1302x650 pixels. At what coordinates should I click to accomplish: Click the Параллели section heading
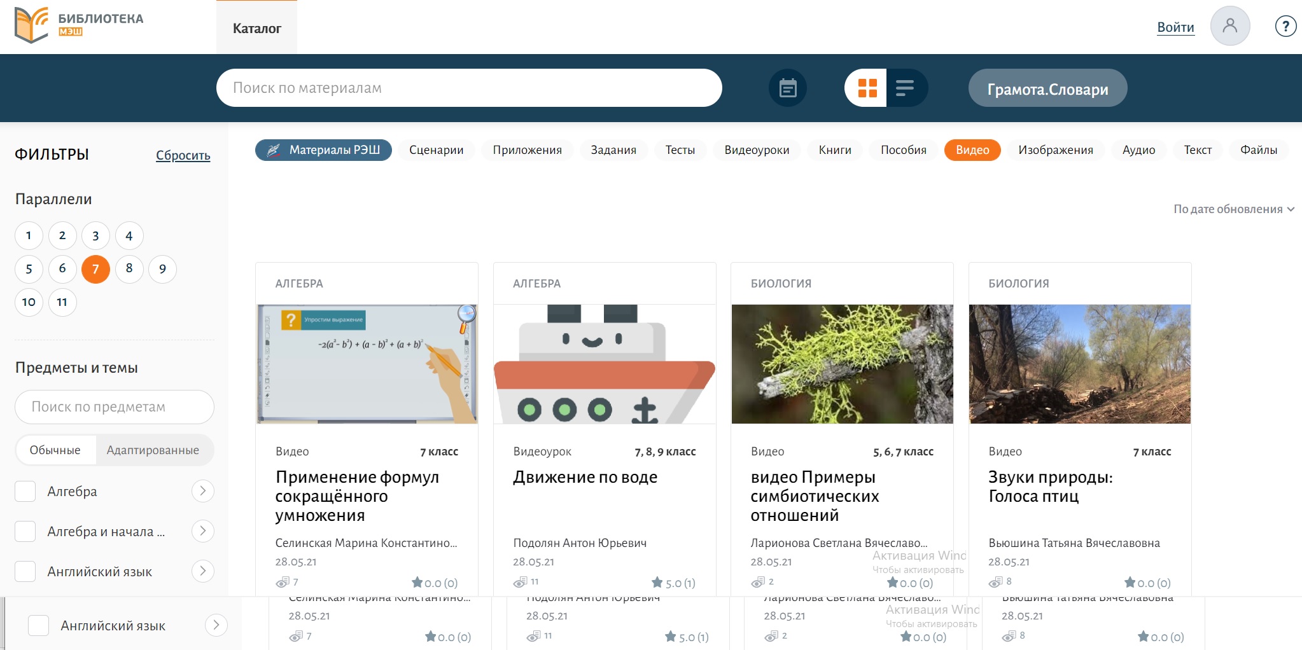[x=53, y=199]
